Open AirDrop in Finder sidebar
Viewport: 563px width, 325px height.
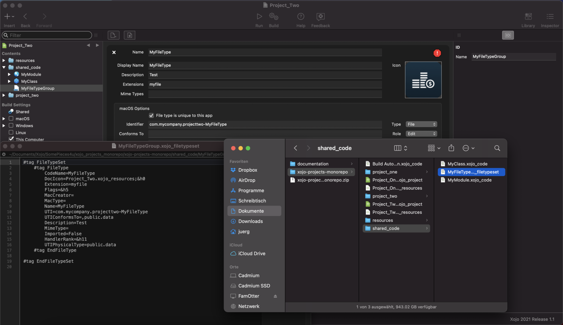click(254, 180)
